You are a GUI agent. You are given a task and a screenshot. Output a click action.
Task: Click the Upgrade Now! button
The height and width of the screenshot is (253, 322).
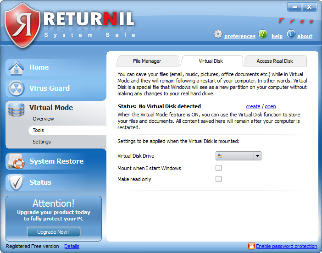pyautogui.click(x=53, y=232)
